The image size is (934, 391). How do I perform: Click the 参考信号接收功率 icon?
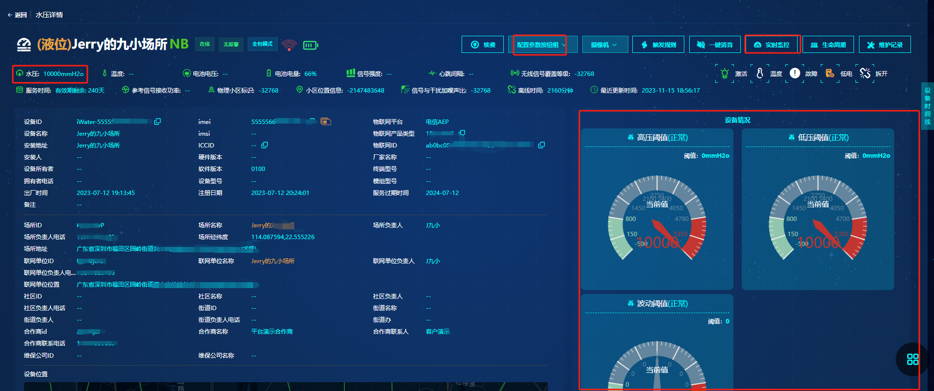click(x=126, y=90)
